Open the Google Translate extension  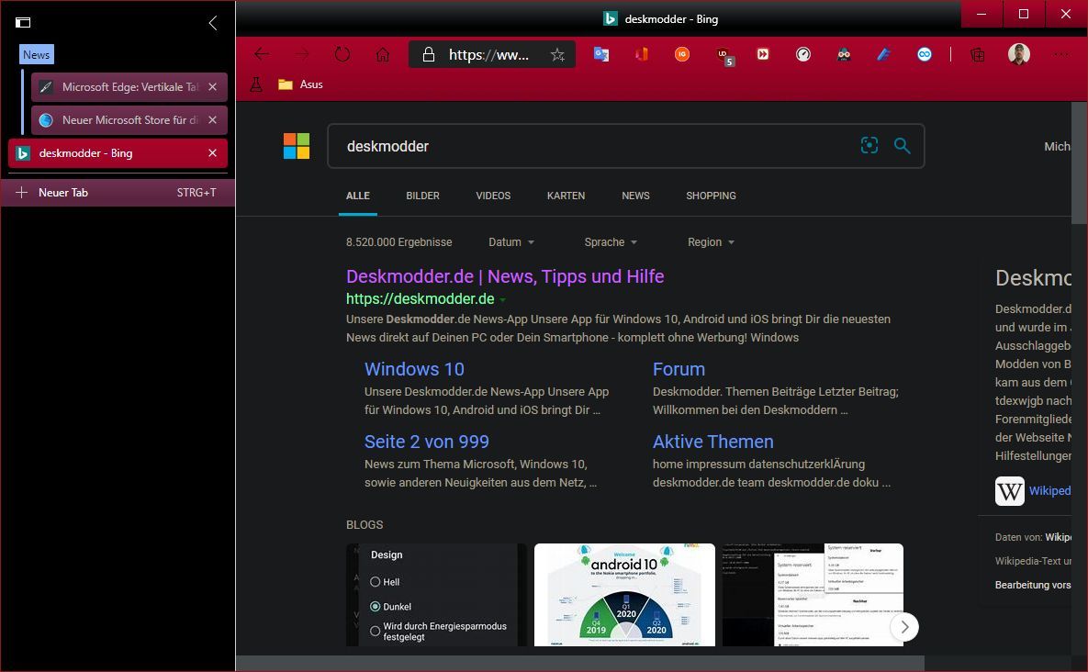click(x=600, y=54)
